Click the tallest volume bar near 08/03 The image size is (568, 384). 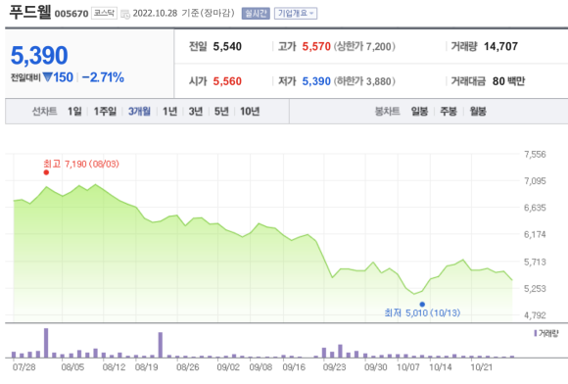click(46, 343)
